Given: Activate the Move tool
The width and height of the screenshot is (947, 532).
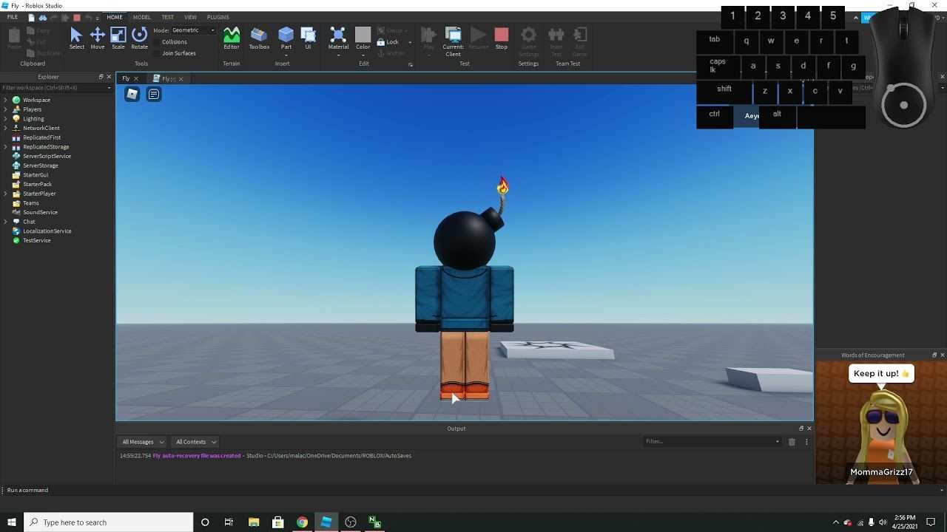Looking at the screenshot, I should coord(97,38).
